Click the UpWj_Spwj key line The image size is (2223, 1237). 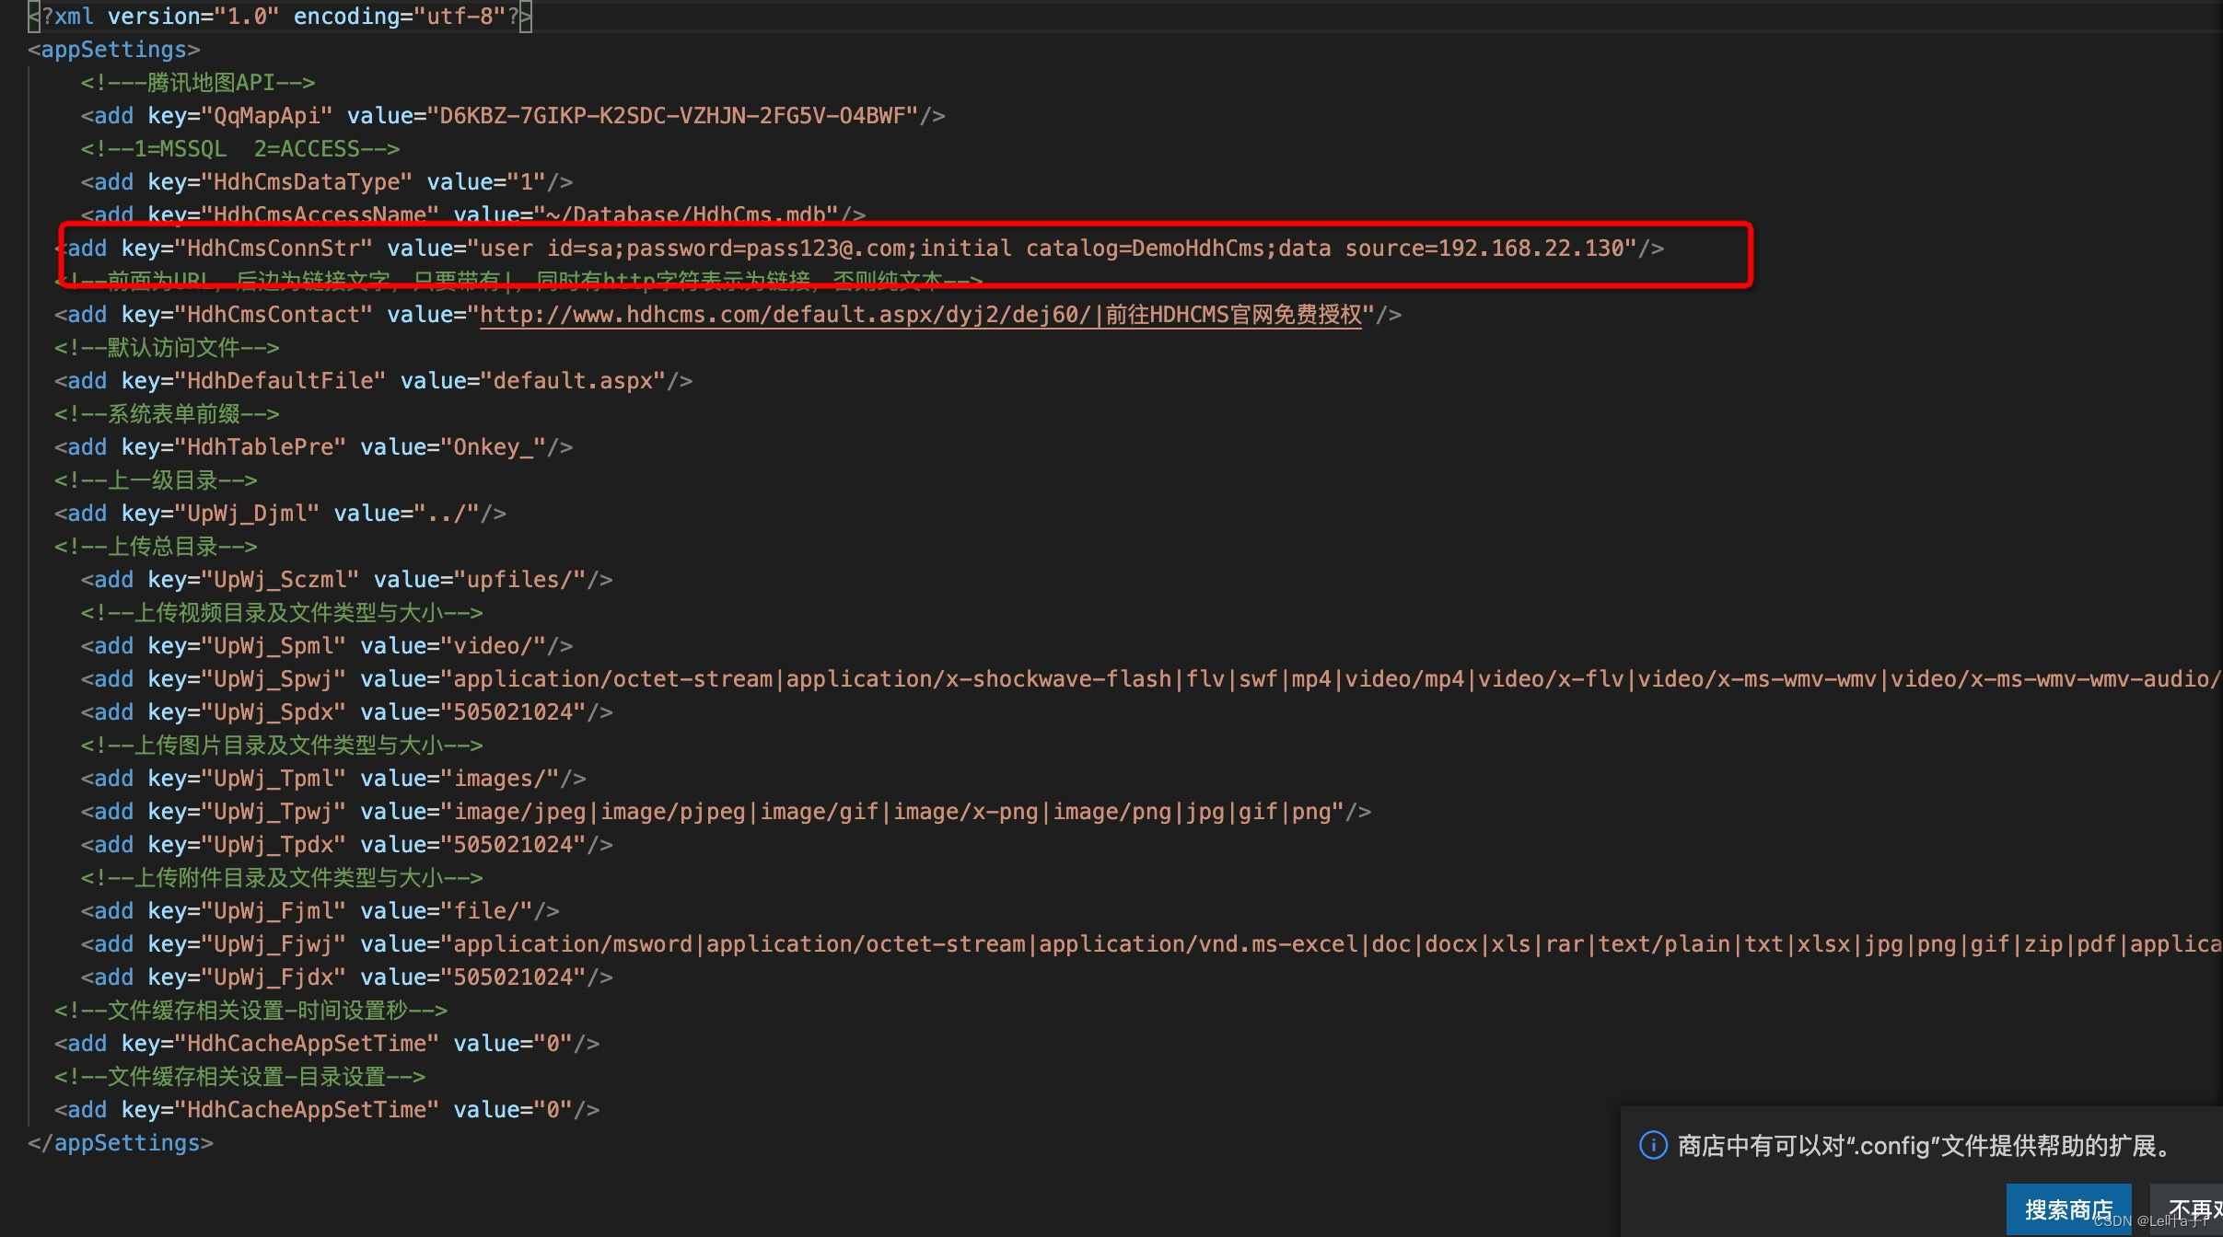point(1151,679)
